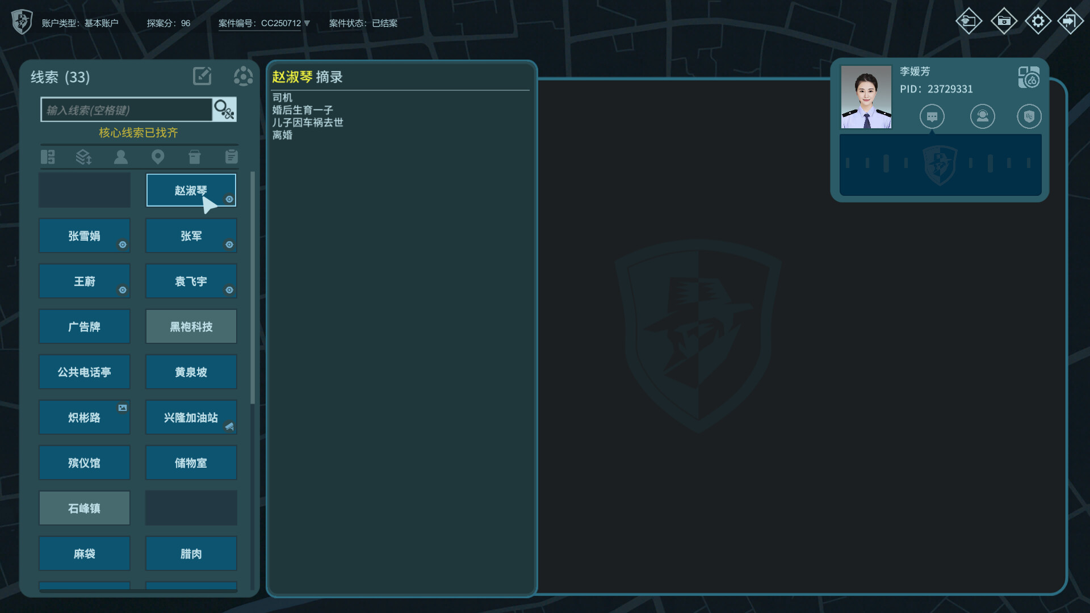The image size is (1090, 613).
Task: Click the shield badge icon on officer card
Action: click(x=1029, y=116)
